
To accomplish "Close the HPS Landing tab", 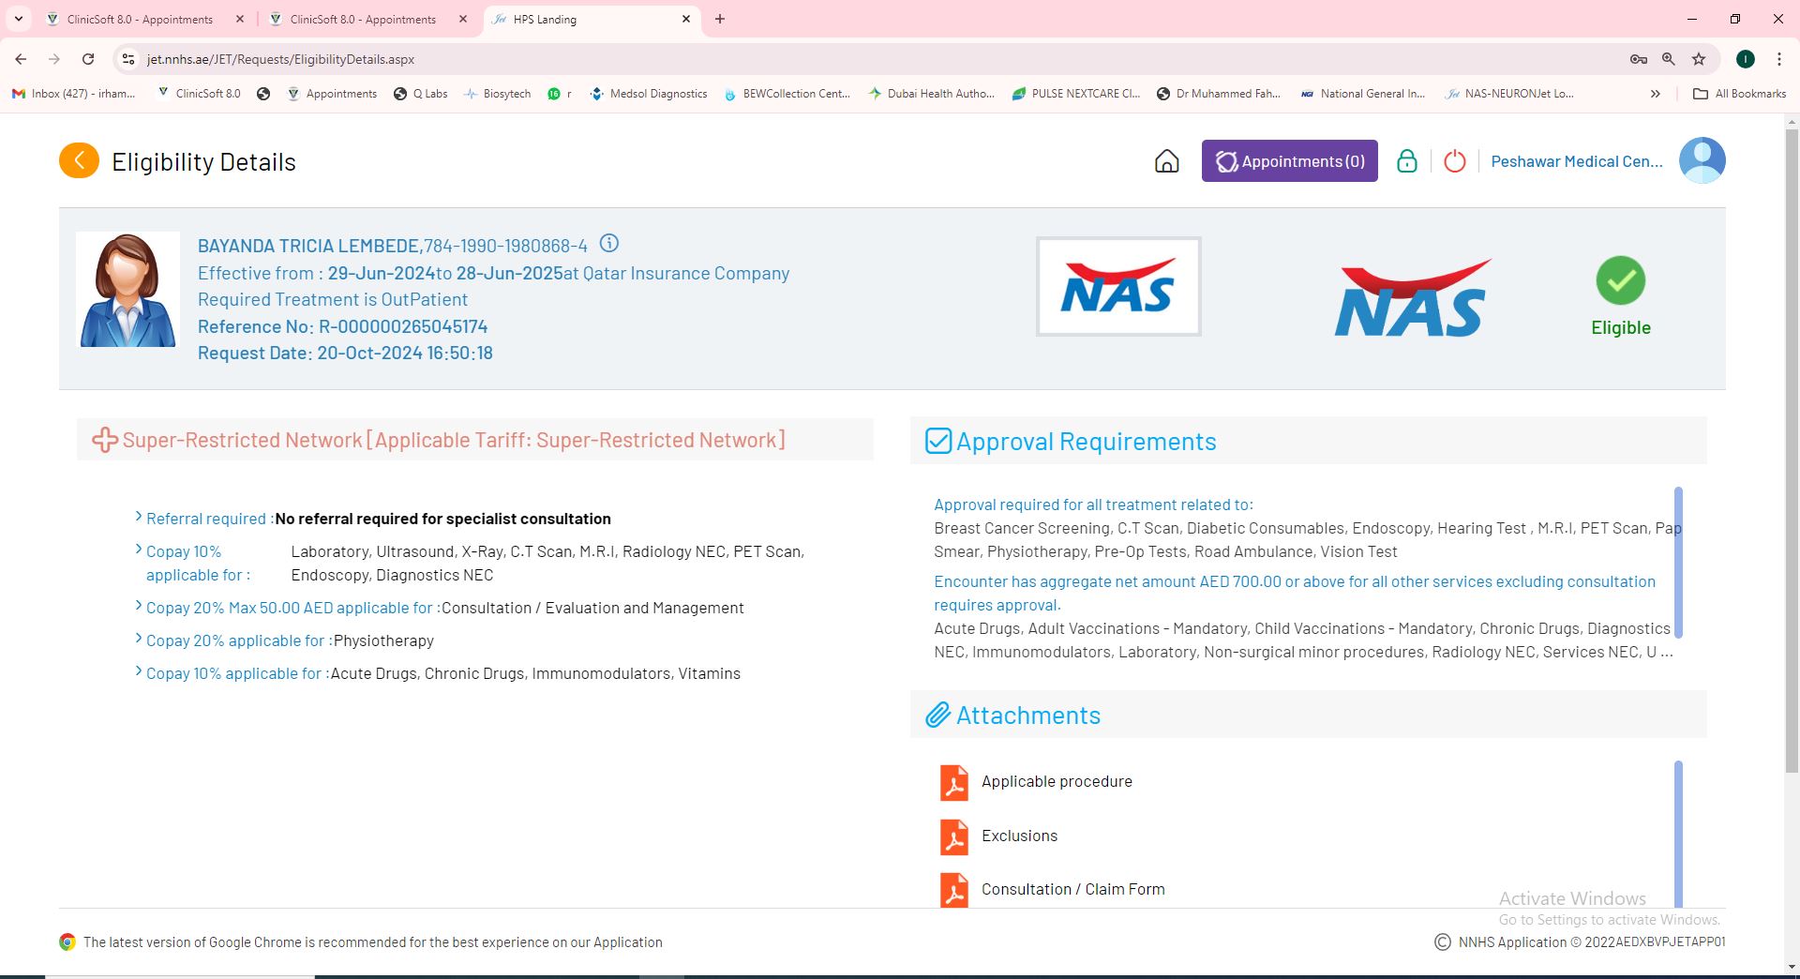I will pos(686,19).
